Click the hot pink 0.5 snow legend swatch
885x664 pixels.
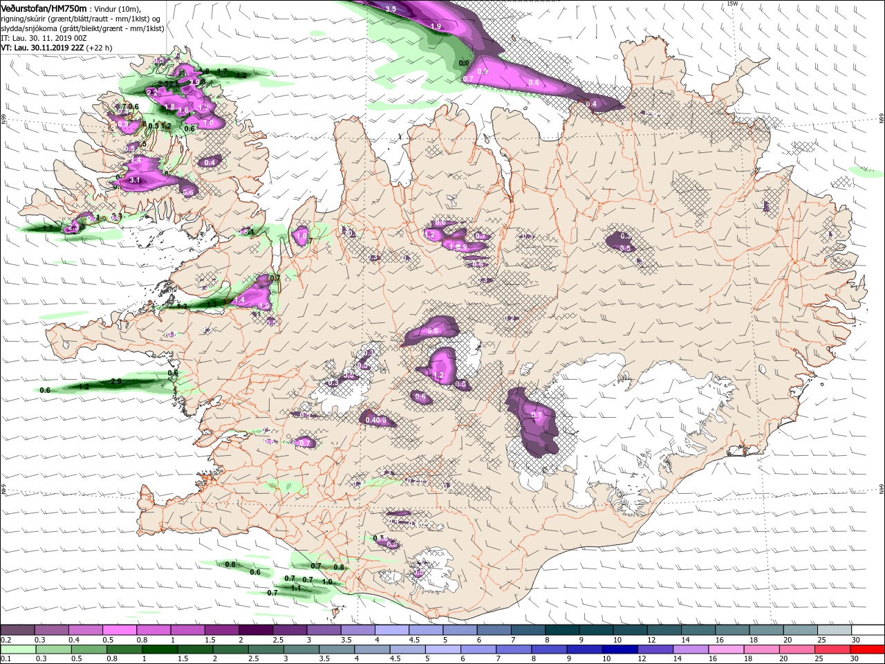coord(120,630)
